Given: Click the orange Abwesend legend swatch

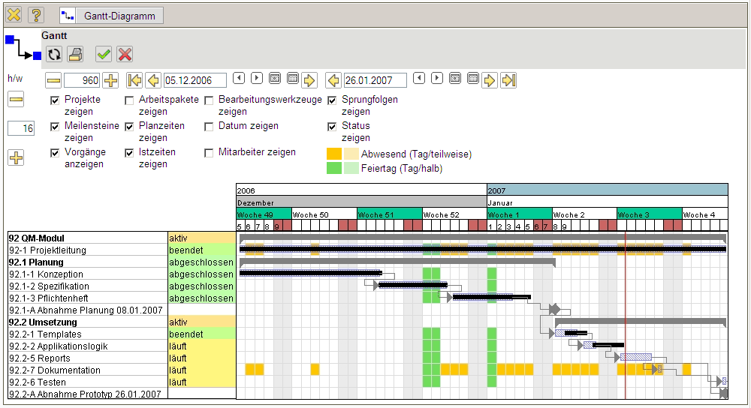Looking at the screenshot, I should (333, 154).
